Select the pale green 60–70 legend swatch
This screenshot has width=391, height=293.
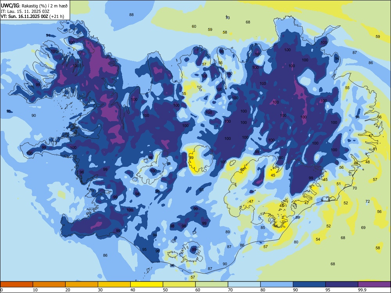[212, 284]
